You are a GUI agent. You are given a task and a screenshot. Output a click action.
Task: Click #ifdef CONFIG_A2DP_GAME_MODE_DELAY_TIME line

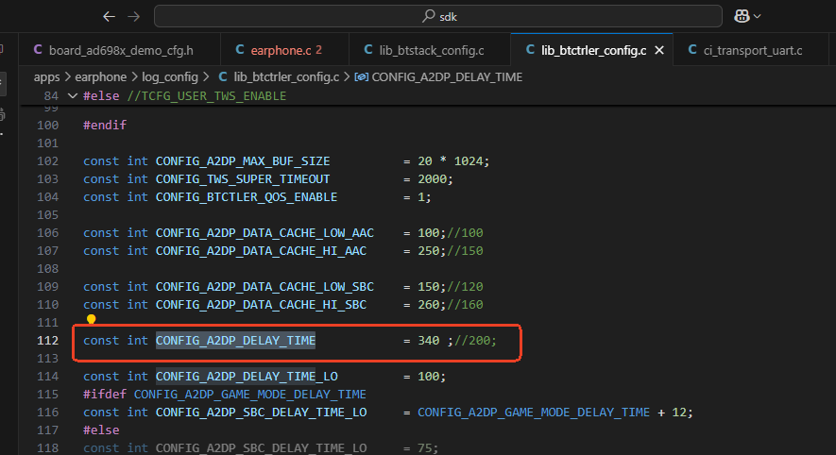(x=225, y=395)
